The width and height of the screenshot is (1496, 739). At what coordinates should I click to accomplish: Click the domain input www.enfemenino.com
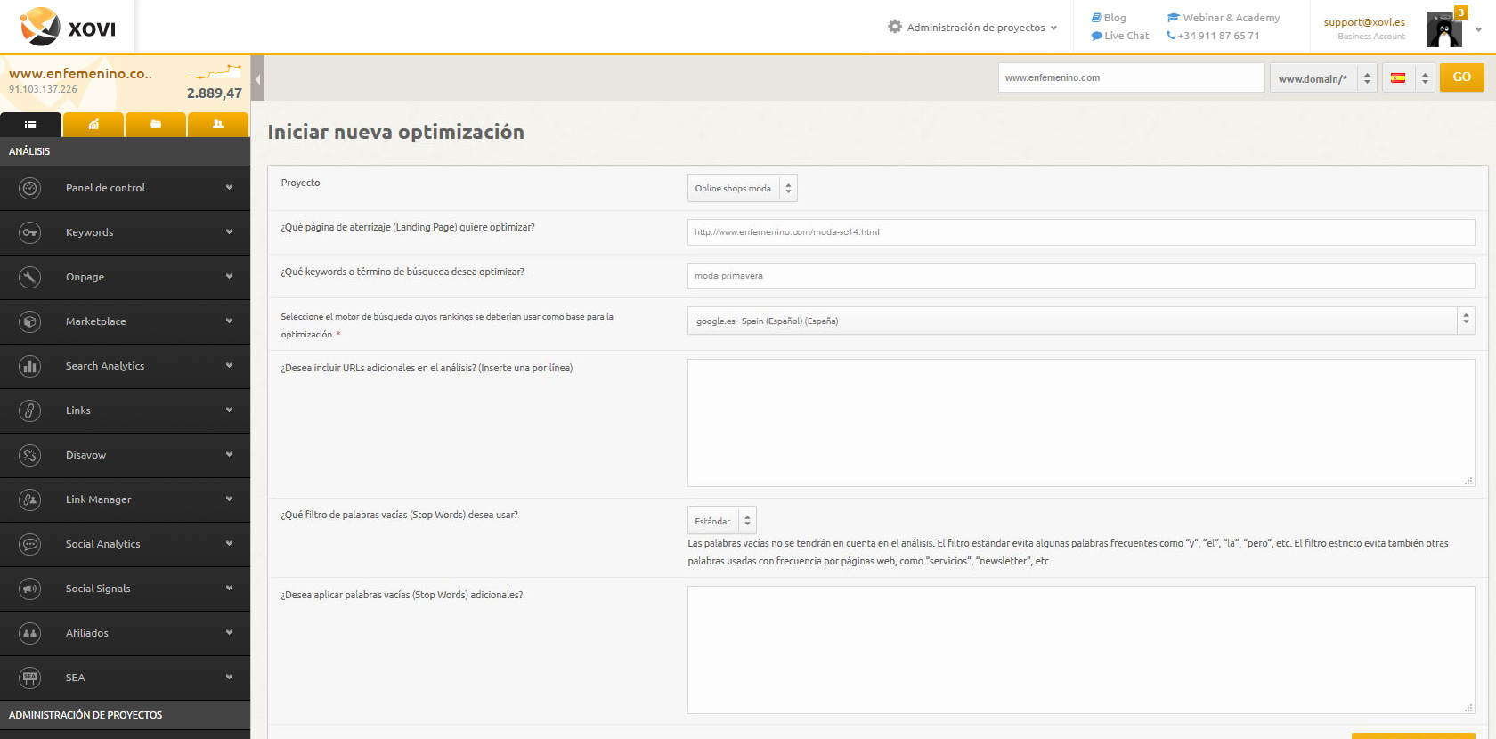[x=1131, y=77]
